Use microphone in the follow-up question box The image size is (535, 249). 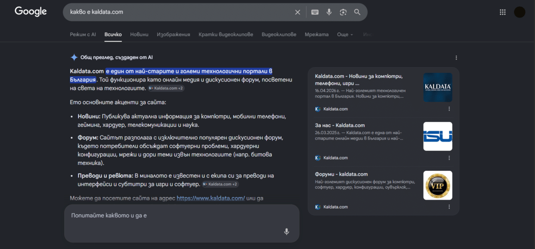click(x=287, y=231)
